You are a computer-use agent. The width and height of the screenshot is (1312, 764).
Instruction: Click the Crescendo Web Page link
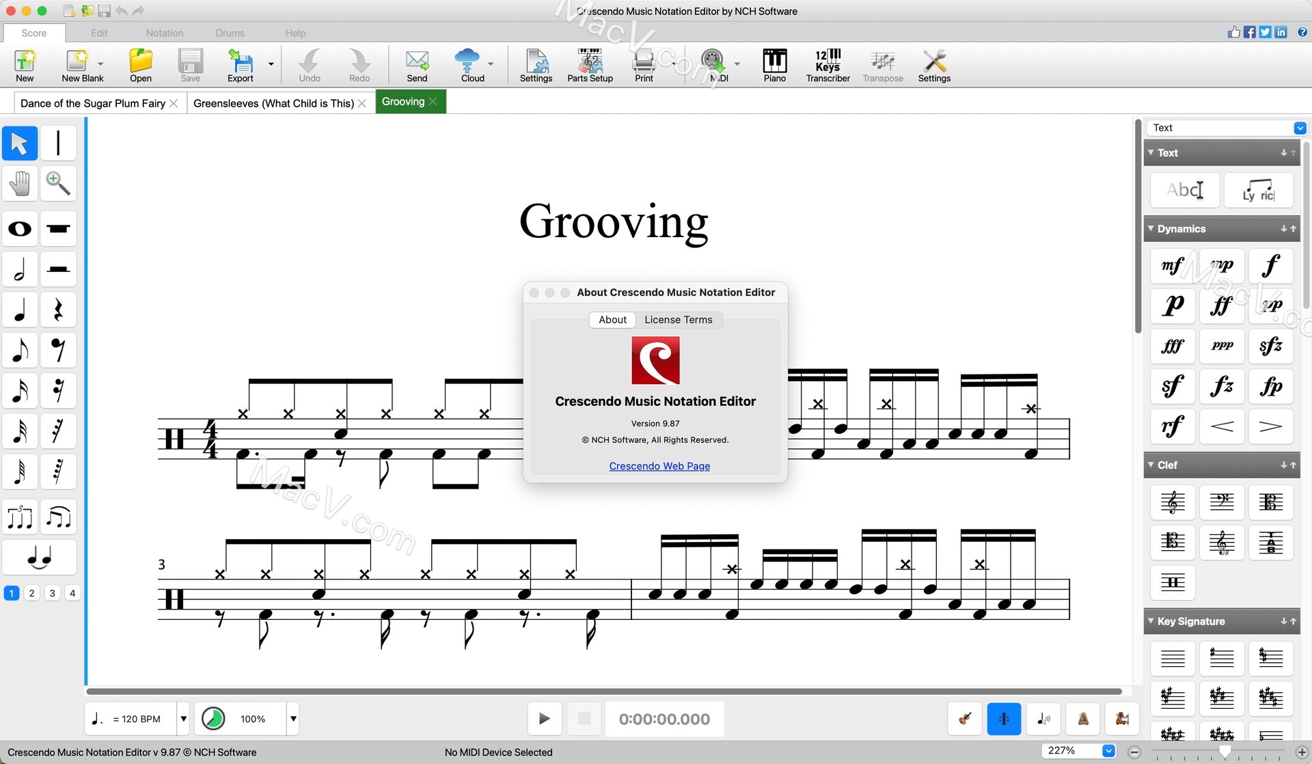(657, 465)
